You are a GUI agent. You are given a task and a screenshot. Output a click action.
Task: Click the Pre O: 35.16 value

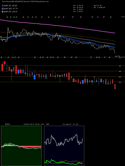[78, 6]
